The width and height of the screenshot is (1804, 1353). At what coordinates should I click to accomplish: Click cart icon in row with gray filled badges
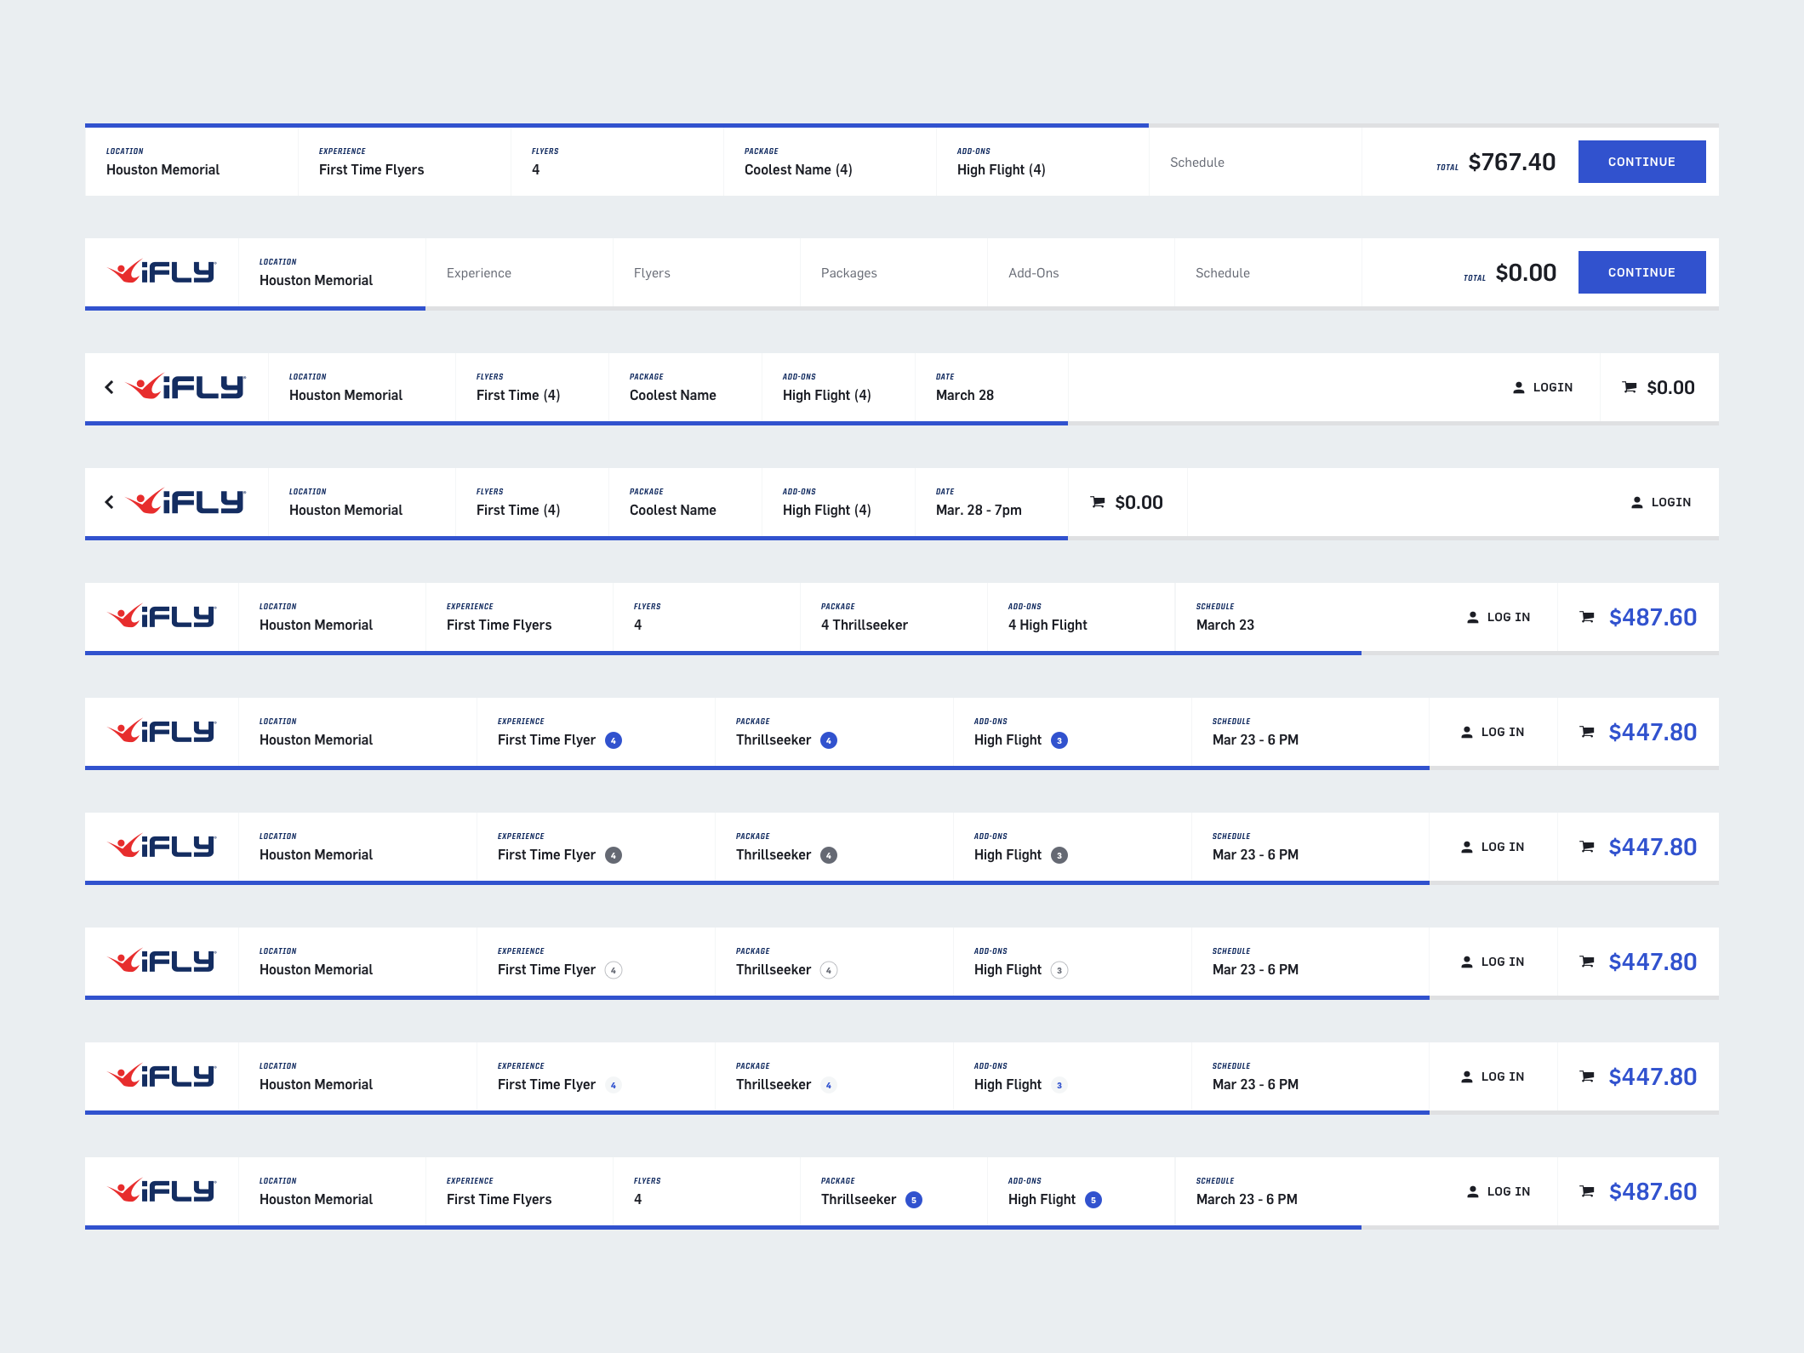(1587, 847)
